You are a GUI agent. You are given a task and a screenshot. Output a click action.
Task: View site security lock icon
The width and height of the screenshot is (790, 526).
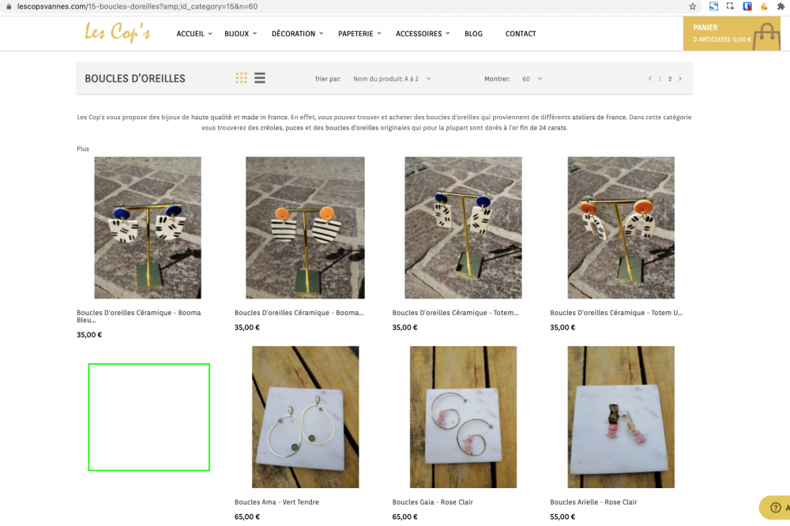9,6
